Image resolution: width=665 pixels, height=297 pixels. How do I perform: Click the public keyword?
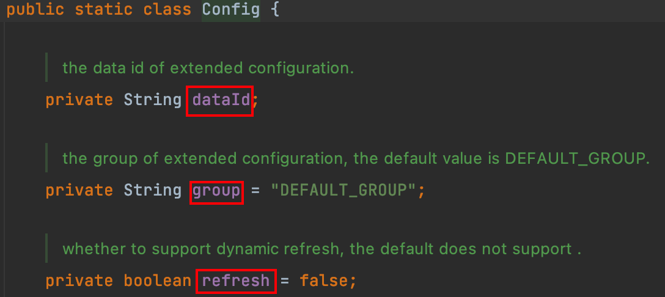(35, 10)
